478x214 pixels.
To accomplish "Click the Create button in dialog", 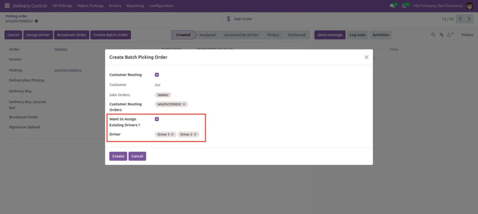I will [x=118, y=156].
